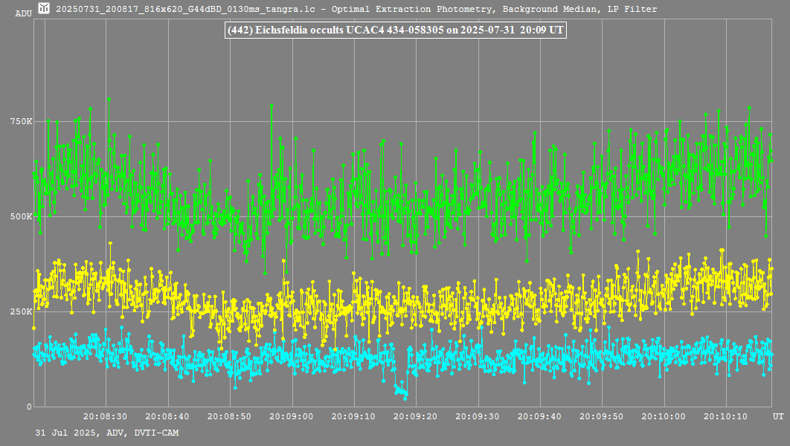Click the 750K y-axis label
Screen dimensions: 790x446
[x=22, y=122]
